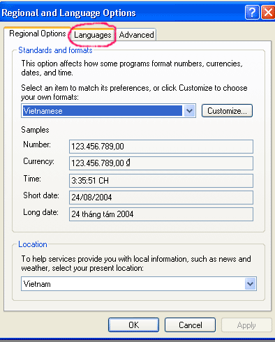The height and width of the screenshot is (342, 275).
Task: Click the Number sample field
Action: point(161,147)
